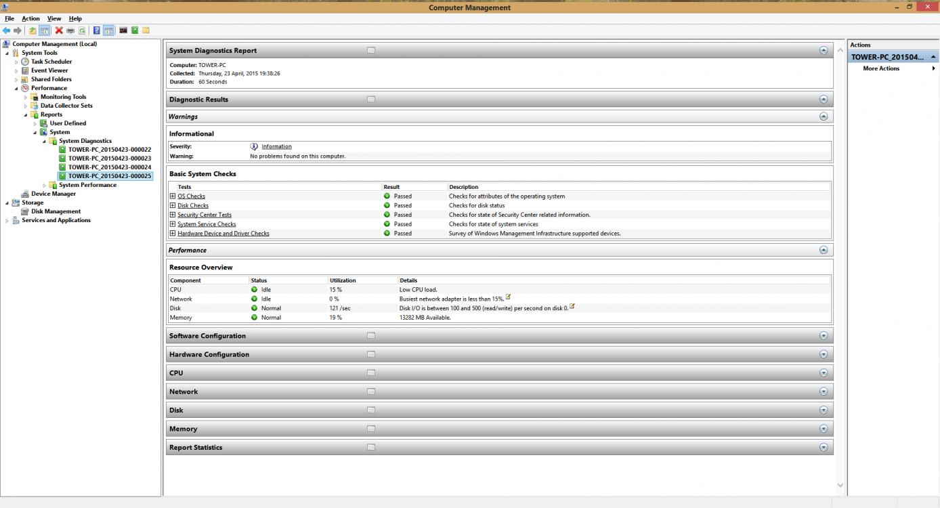Expand the Report Statistics section chevron
Viewport: 940px width, 508px height.
pos(824,448)
